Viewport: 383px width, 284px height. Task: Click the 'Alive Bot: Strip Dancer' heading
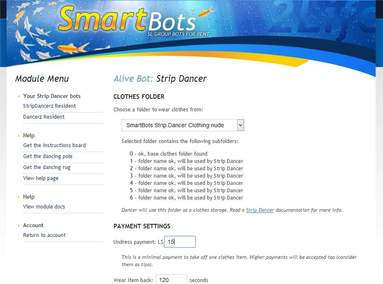(160, 78)
